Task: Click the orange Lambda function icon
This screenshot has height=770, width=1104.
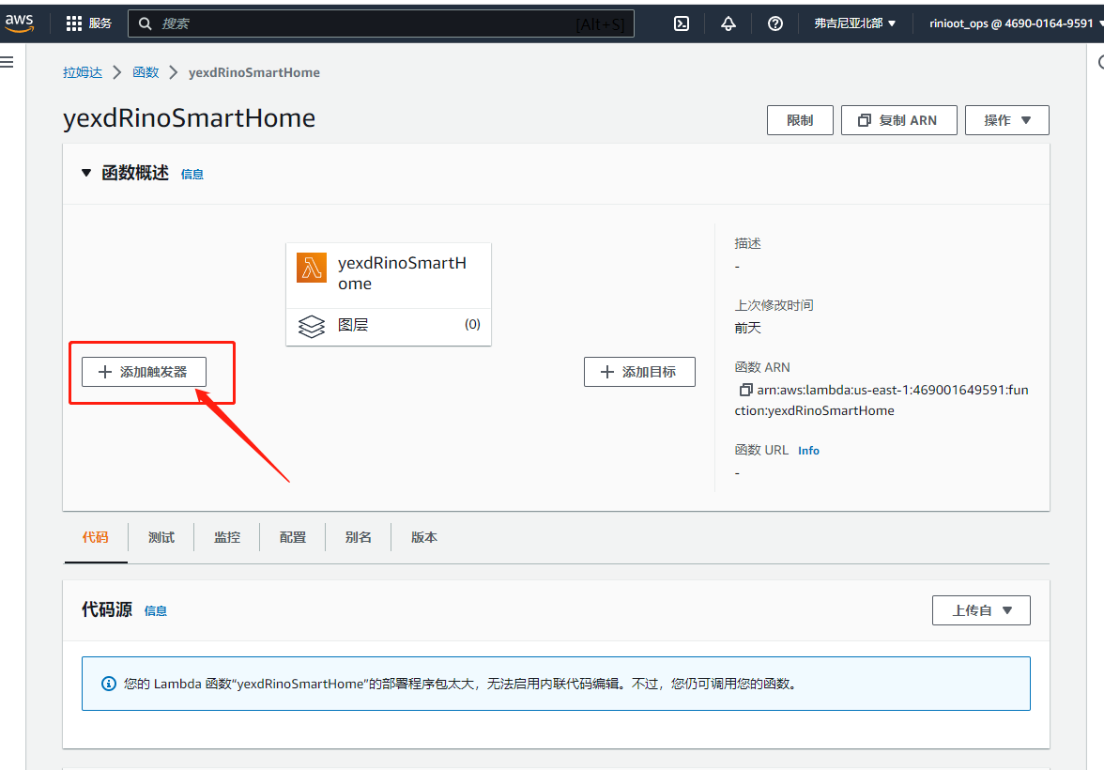Action: click(312, 268)
